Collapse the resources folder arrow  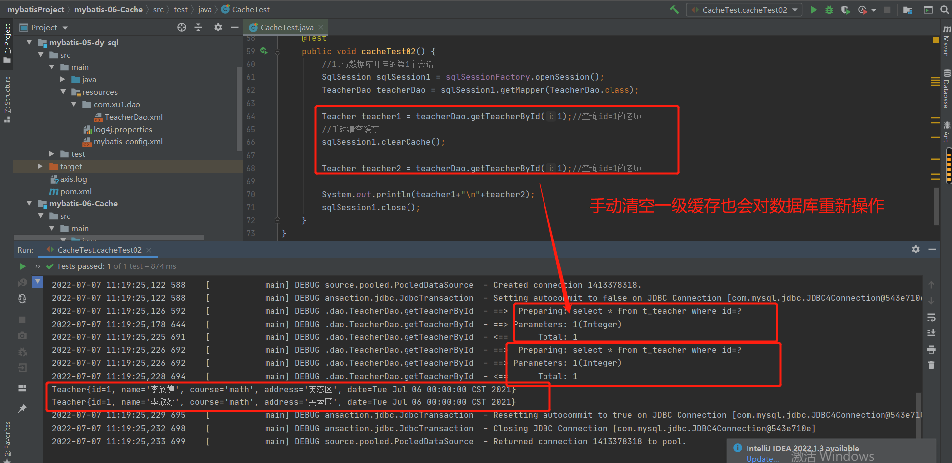click(63, 92)
